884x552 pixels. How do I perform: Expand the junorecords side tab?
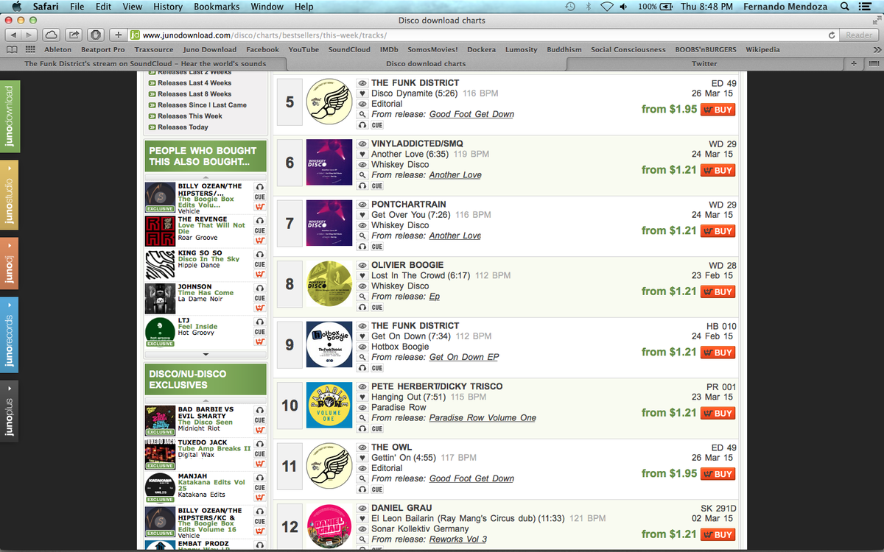click(x=10, y=333)
